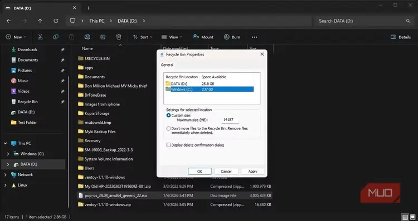Open Downloads in the sidebar
418x221 pixels.
[27, 49]
